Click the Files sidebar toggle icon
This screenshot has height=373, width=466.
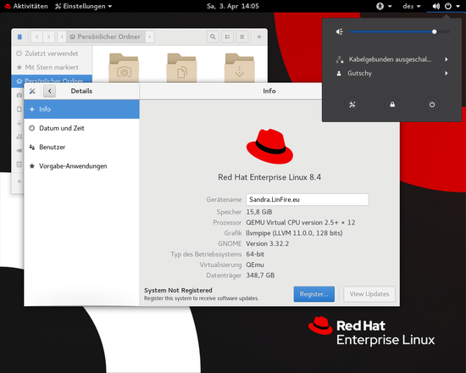coord(19,37)
